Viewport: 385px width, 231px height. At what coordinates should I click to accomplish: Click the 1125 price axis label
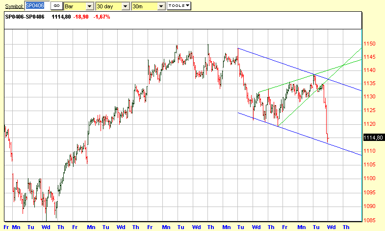(369, 111)
